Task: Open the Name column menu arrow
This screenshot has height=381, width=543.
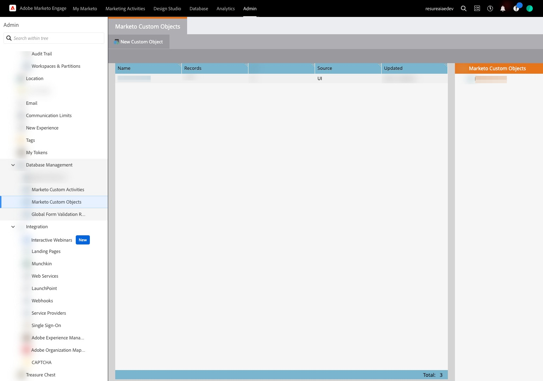Action: pyautogui.click(x=180, y=65)
